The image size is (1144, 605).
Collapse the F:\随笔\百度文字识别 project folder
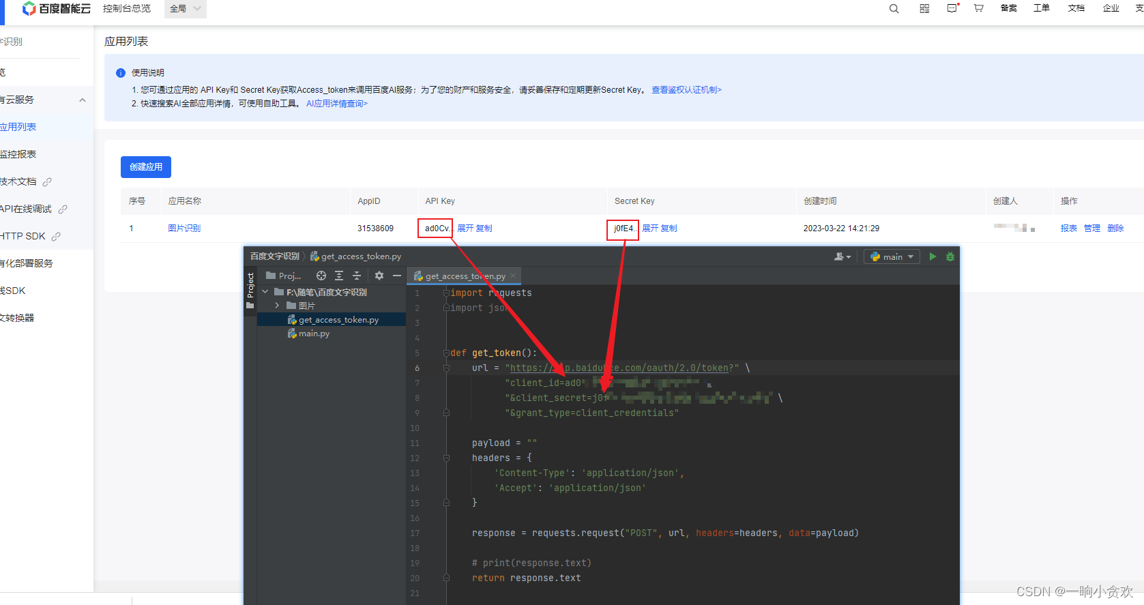(x=265, y=292)
